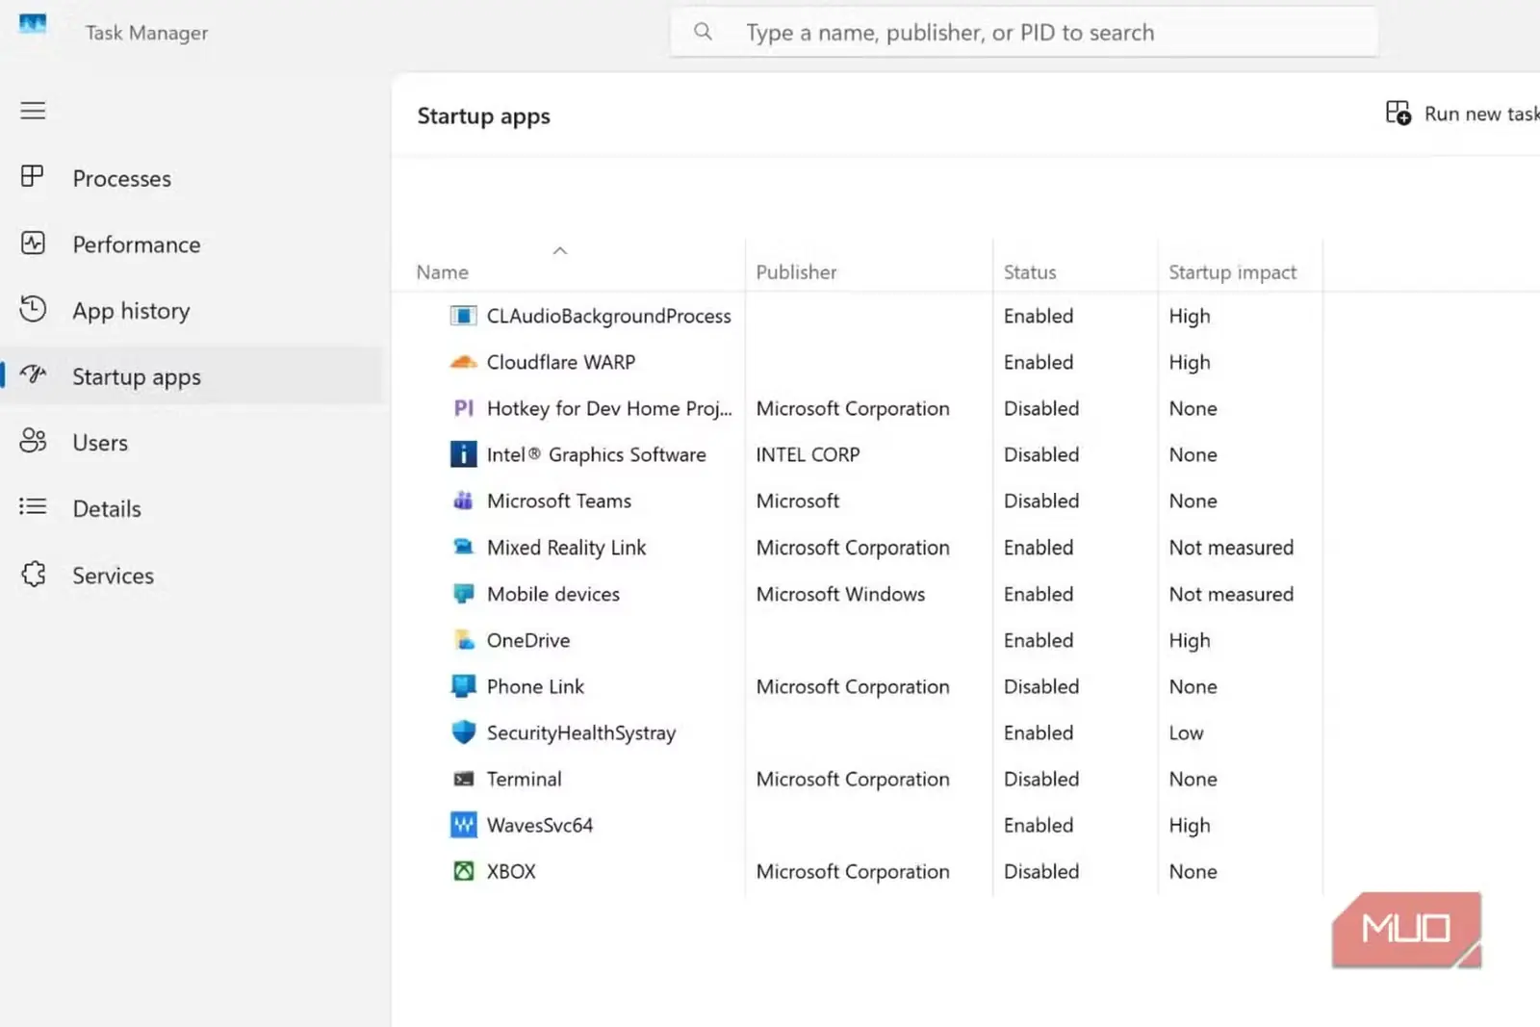Screen dimensions: 1540x1027
Task: Select Hotkey for Dev Home Proj... entry
Action: (609, 408)
